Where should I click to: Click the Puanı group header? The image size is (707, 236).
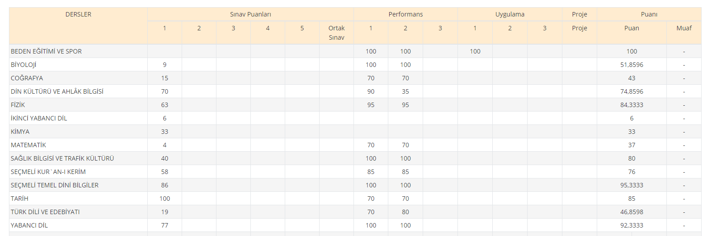tap(649, 14)
